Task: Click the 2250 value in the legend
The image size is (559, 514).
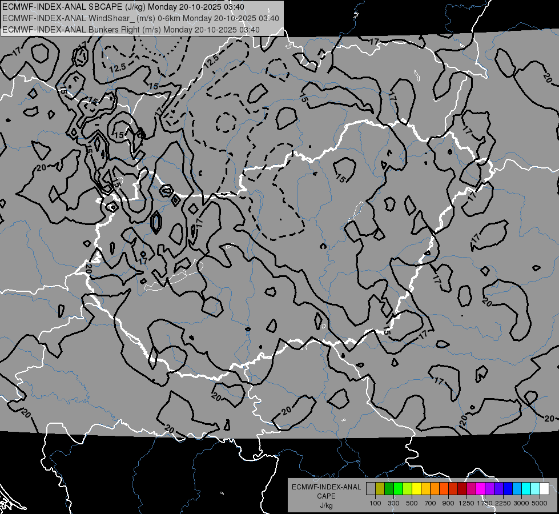Action: [503, 503]
